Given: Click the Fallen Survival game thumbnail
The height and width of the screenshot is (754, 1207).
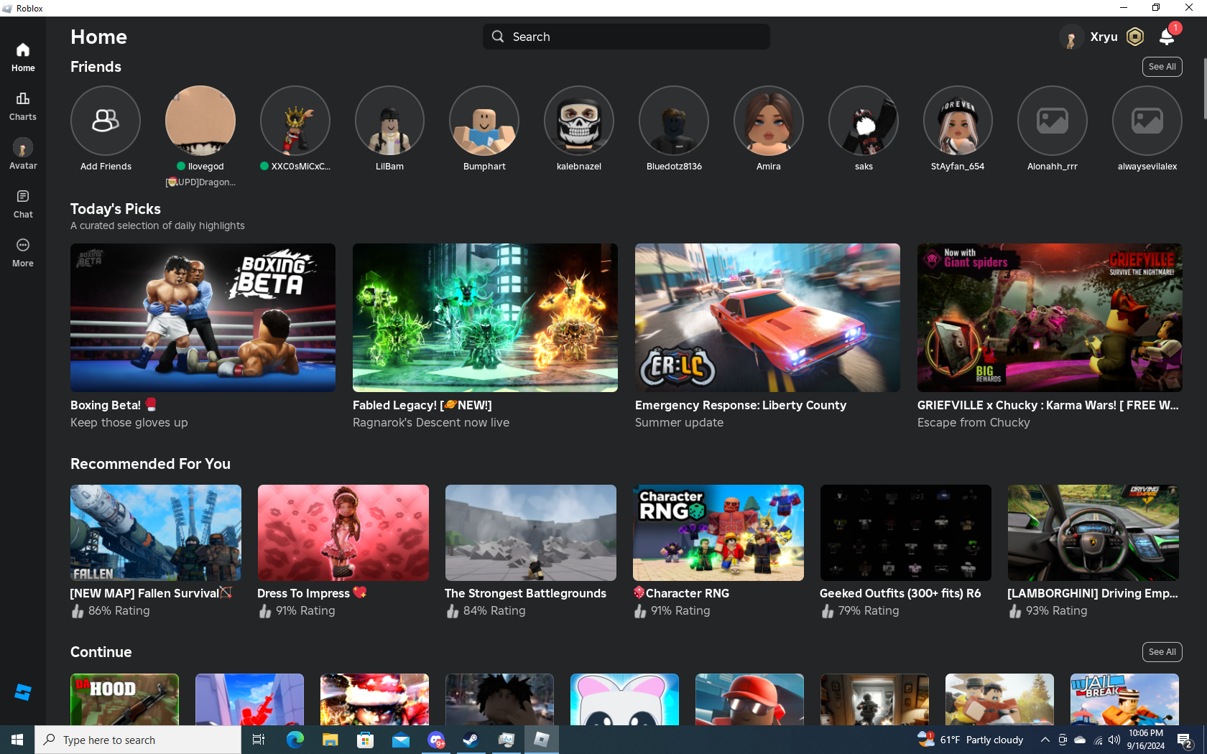Looking at the screenshot, I should pos(156,533).
